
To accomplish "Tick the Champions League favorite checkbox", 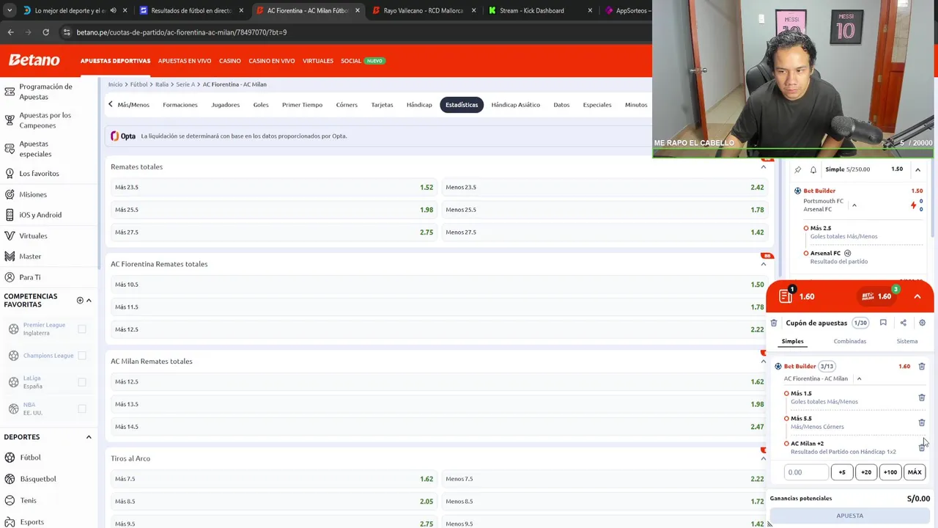I will (82, 356).
